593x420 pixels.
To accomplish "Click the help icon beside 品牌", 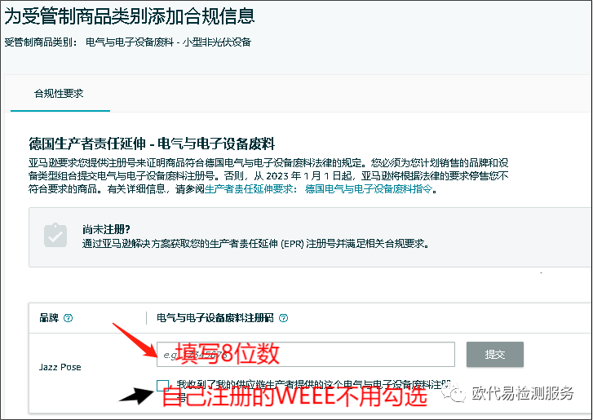I will point(68,318).
